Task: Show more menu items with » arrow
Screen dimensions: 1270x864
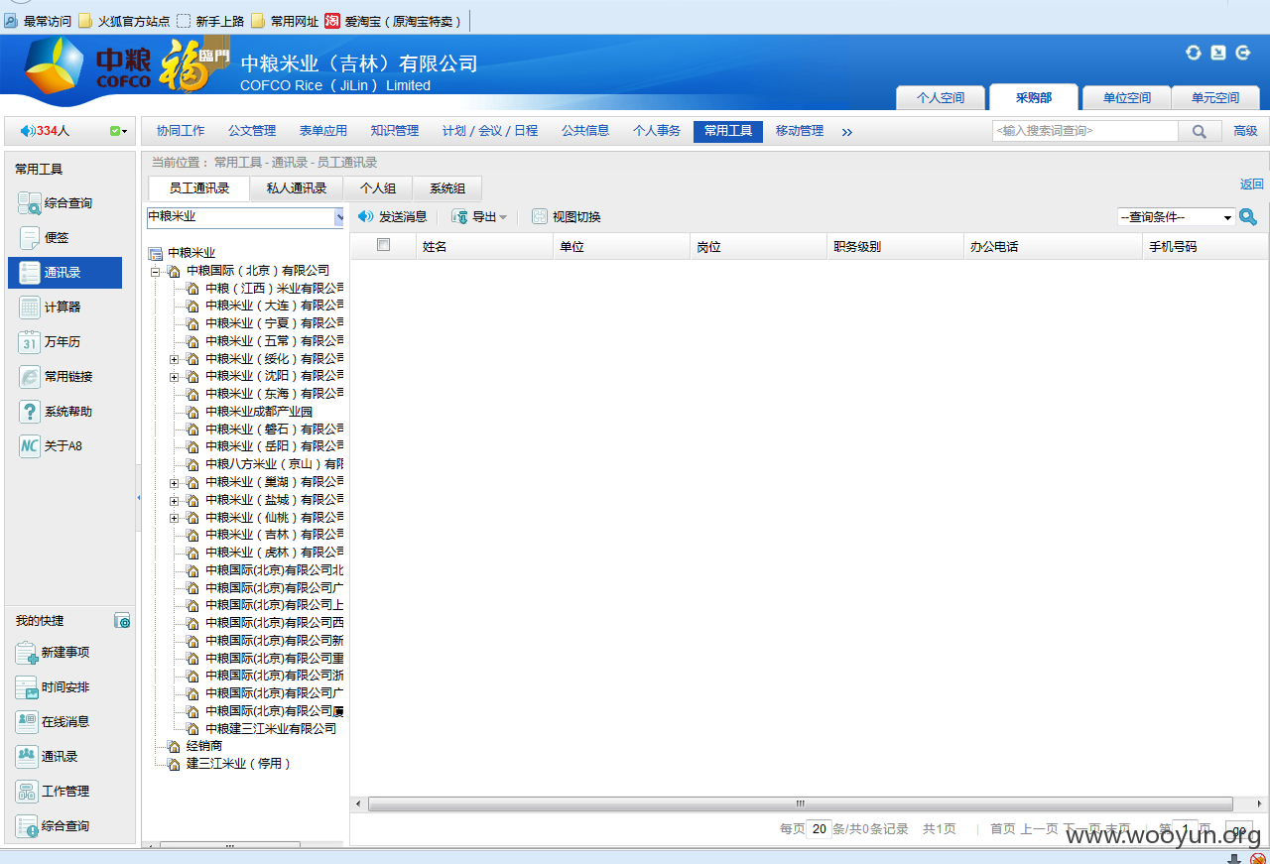Action: click(x=846, y=132)
